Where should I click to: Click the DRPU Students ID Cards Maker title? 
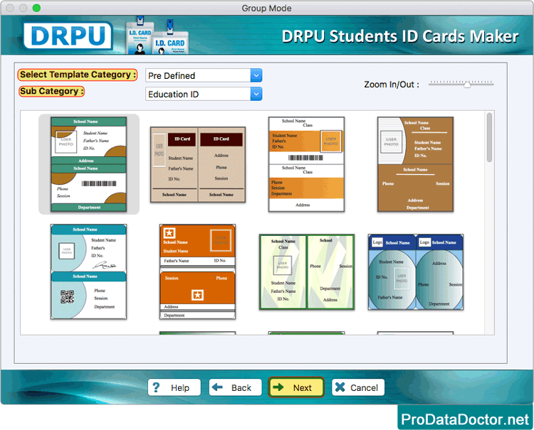point(400,36)
